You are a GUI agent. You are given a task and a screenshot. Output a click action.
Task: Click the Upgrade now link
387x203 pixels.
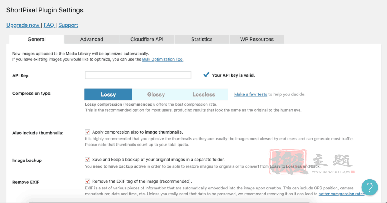coord(23,25)
